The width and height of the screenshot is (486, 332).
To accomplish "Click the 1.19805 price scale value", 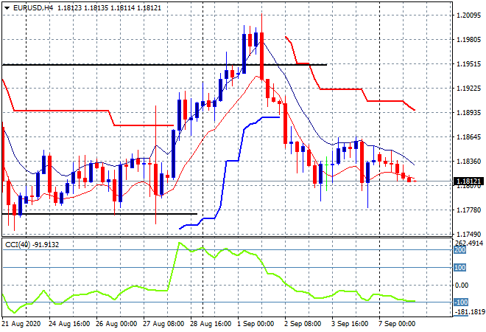I will (468, 39).
